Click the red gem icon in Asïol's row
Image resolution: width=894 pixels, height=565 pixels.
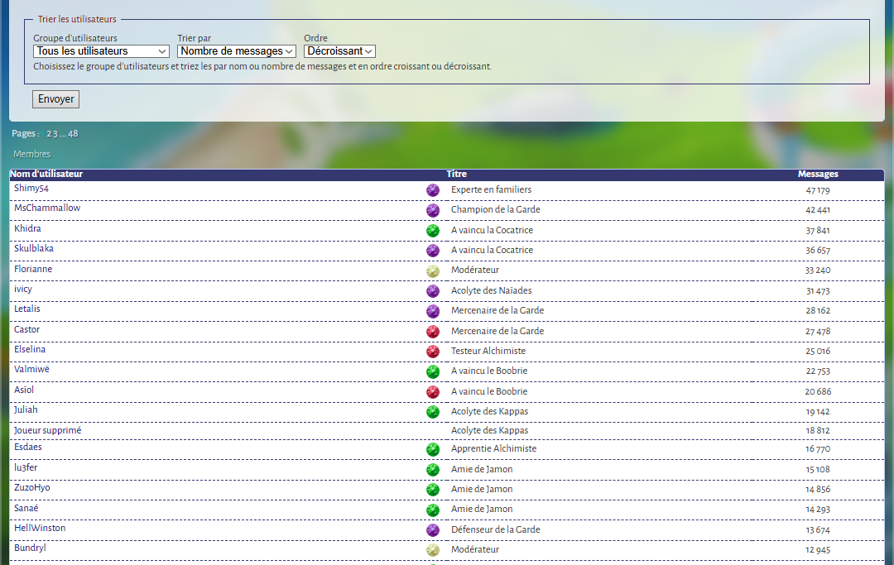tap(433, 392)
